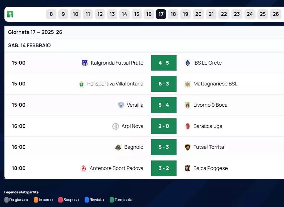
Task: Click the Italgronda Futsal Prato team crest
Action: click(85, 63)
